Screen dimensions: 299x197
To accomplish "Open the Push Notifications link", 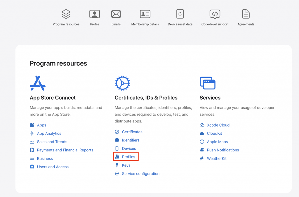I will coord(223,150).
